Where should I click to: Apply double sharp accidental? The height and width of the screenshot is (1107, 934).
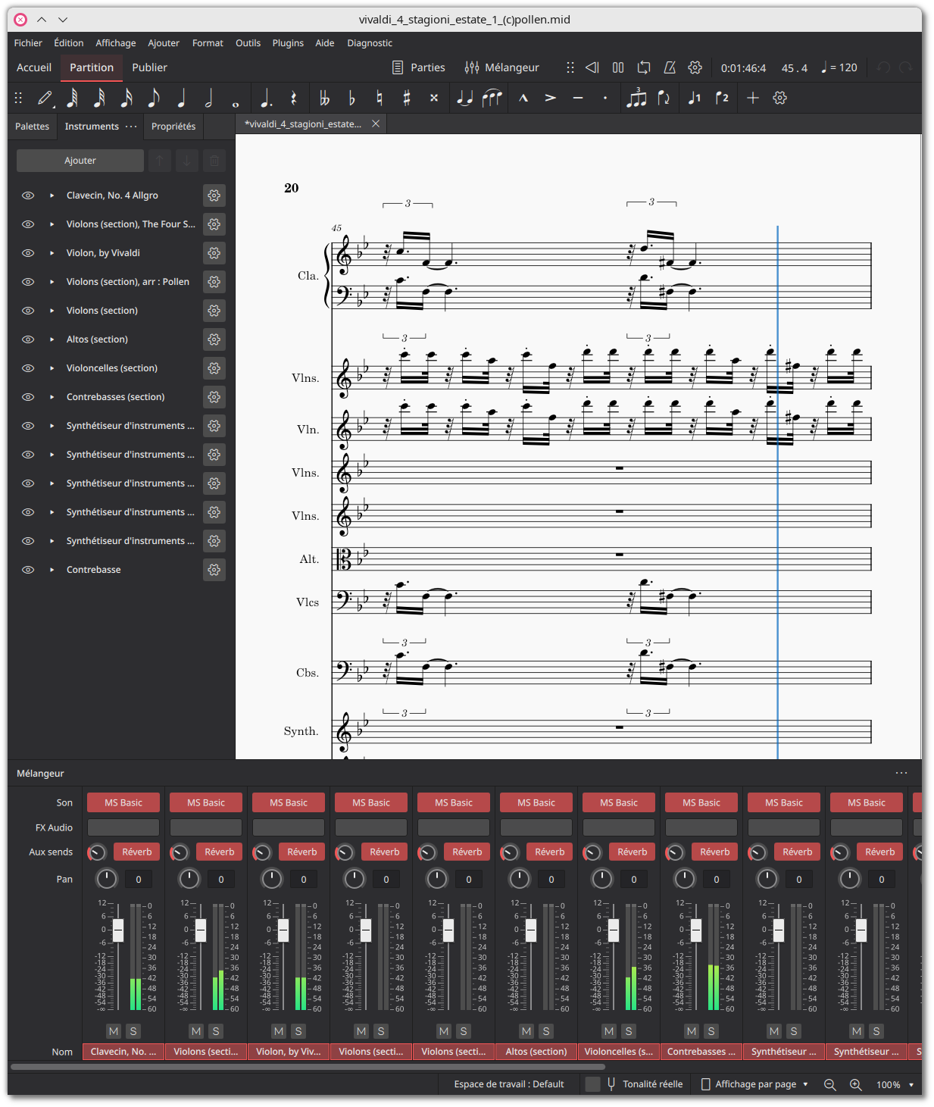[x=434, y=98]
